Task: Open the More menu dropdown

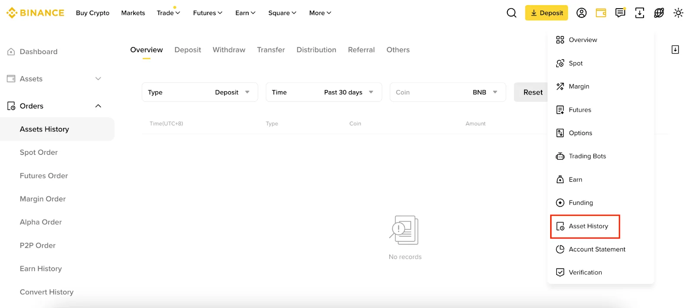Action: tap(320, 13)
